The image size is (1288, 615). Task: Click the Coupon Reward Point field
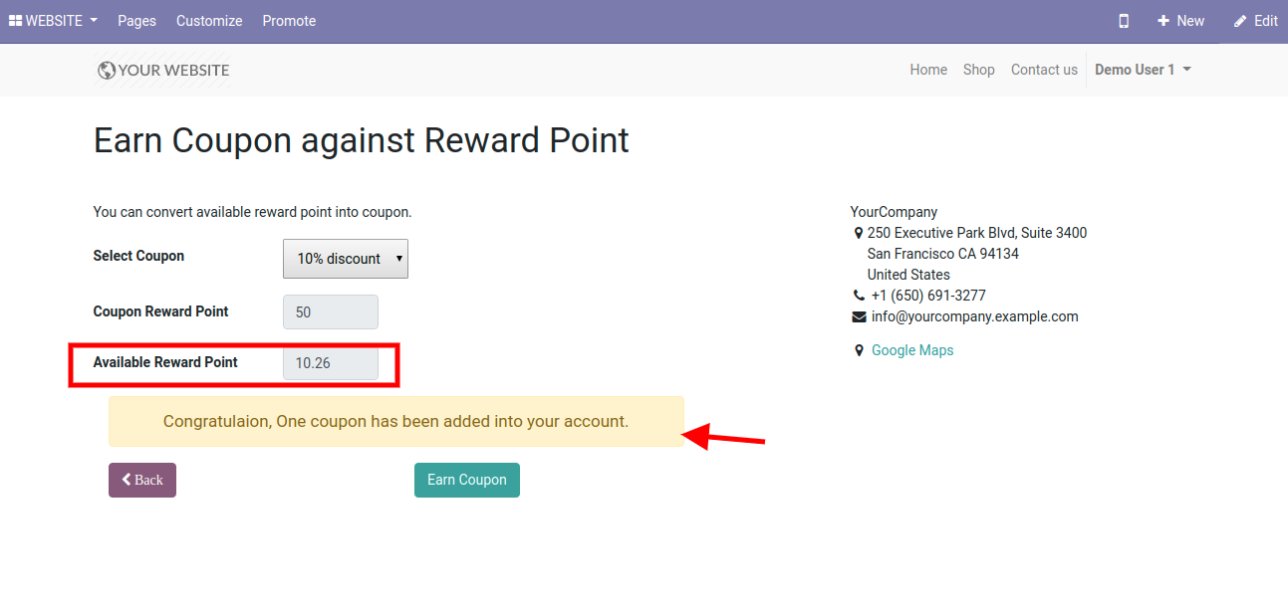pos(331,312)
